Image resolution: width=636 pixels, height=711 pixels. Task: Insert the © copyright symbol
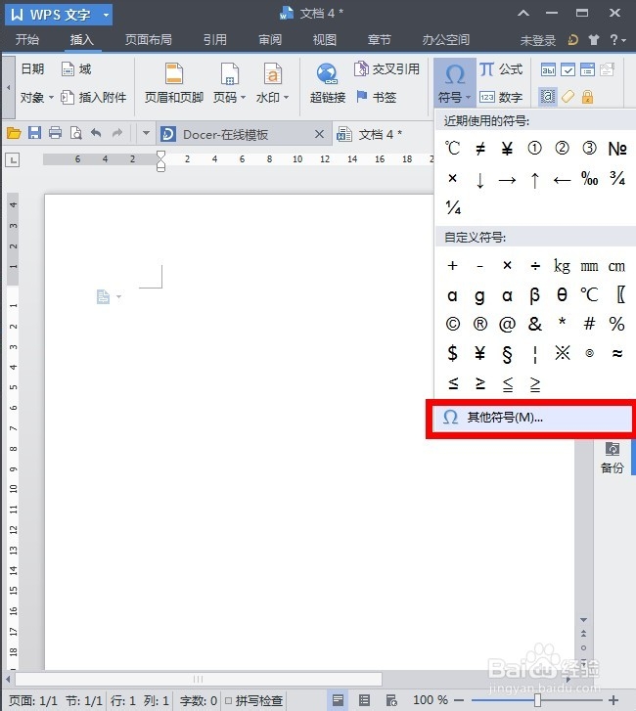[453, 325]
